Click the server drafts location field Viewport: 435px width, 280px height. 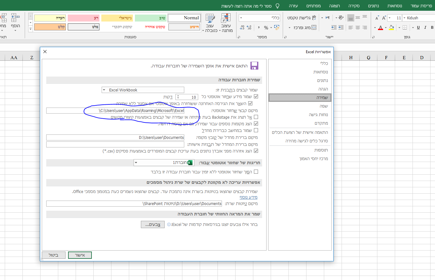pyautogui.click(x=134, y=203)
